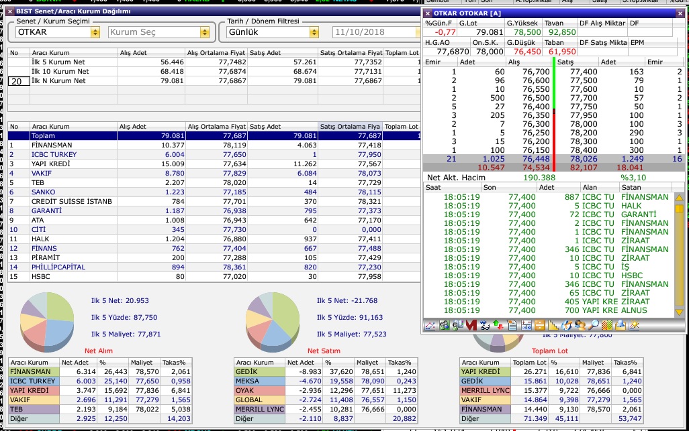The width and height of the screenshot is (689, 431).
Task: Click İlk 10 Kurum Net row
Action: [x=214, y=72]
